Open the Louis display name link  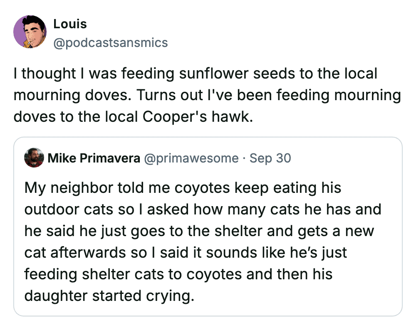[70, 24]
